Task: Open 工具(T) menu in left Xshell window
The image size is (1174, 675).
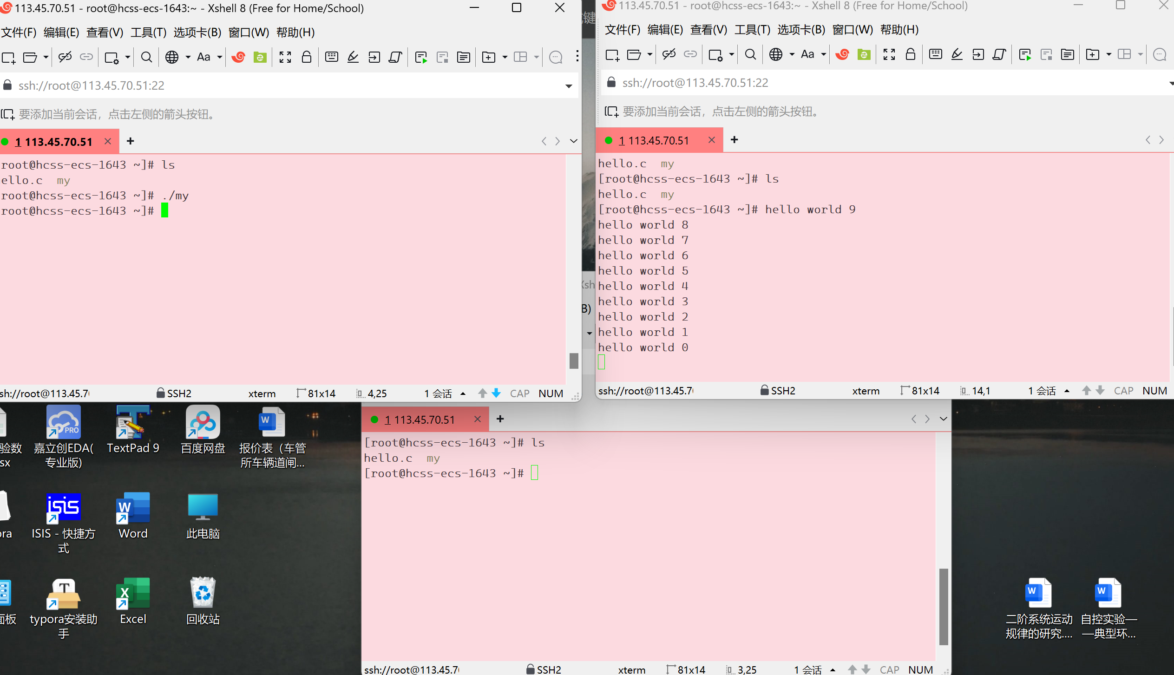Action: tap(148, 33)
